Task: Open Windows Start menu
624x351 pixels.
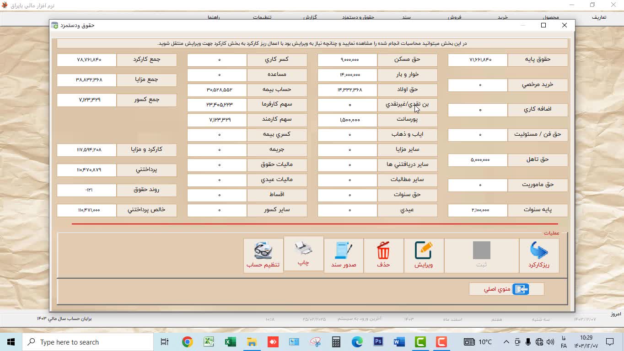Action: 11,342
